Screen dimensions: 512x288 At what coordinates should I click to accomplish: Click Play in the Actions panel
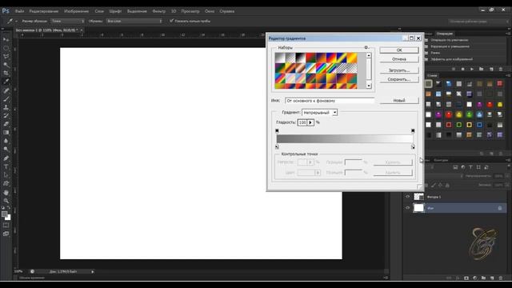[x=472, y=70]
